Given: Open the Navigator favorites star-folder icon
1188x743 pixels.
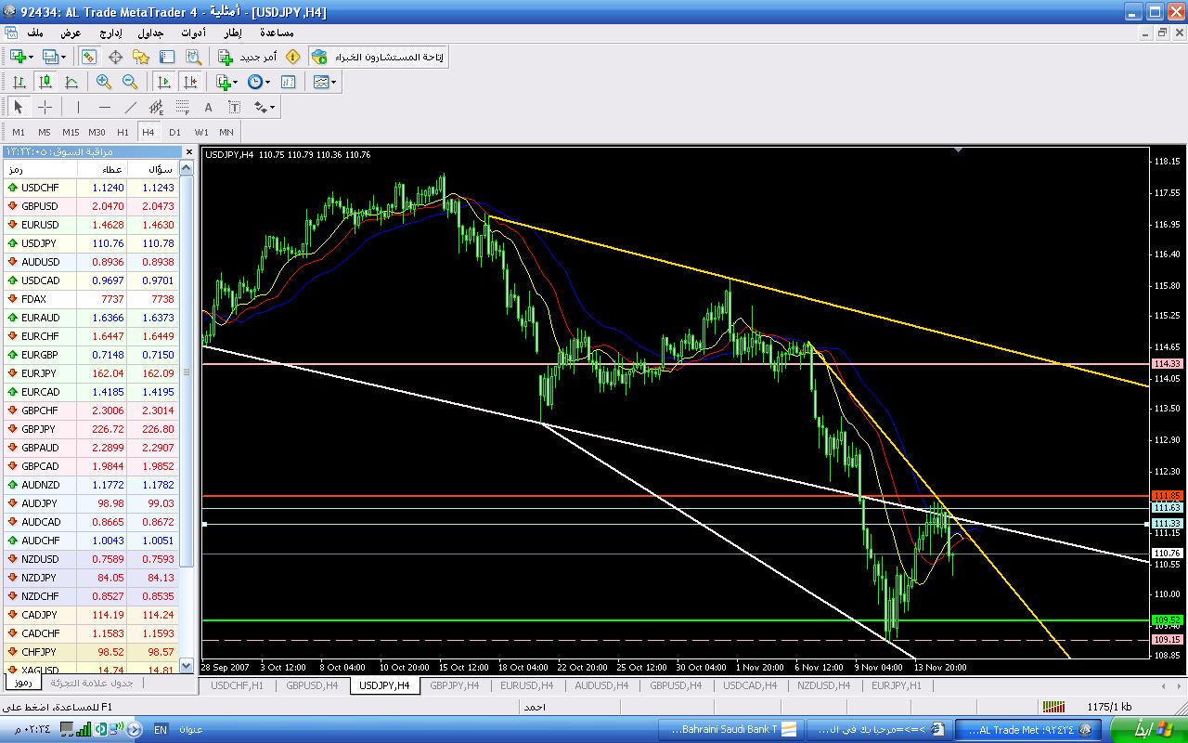Looking at the screenshot, I should pyautogui.click(x=141, y=57).
